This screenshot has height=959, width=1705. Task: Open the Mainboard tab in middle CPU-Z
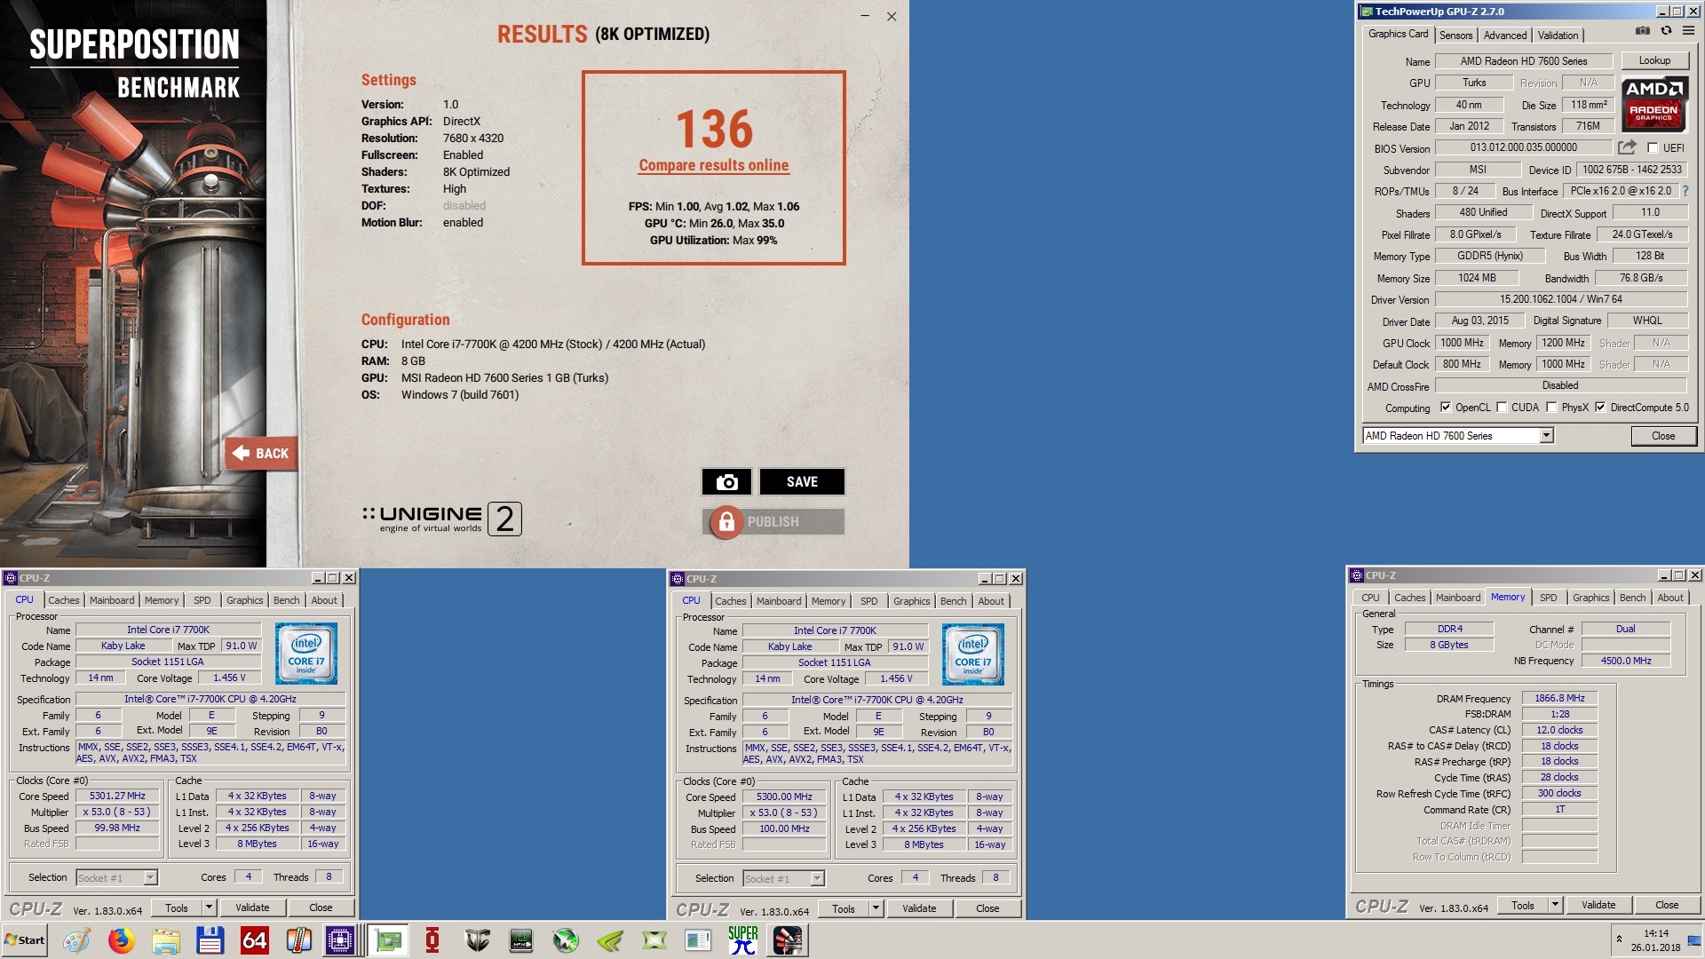coord(779,601)
